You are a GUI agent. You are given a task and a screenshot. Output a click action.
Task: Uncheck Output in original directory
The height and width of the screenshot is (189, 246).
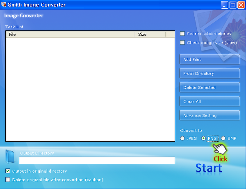click(x=8, y=171)
